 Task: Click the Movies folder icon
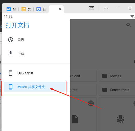(x=105, y=76)
